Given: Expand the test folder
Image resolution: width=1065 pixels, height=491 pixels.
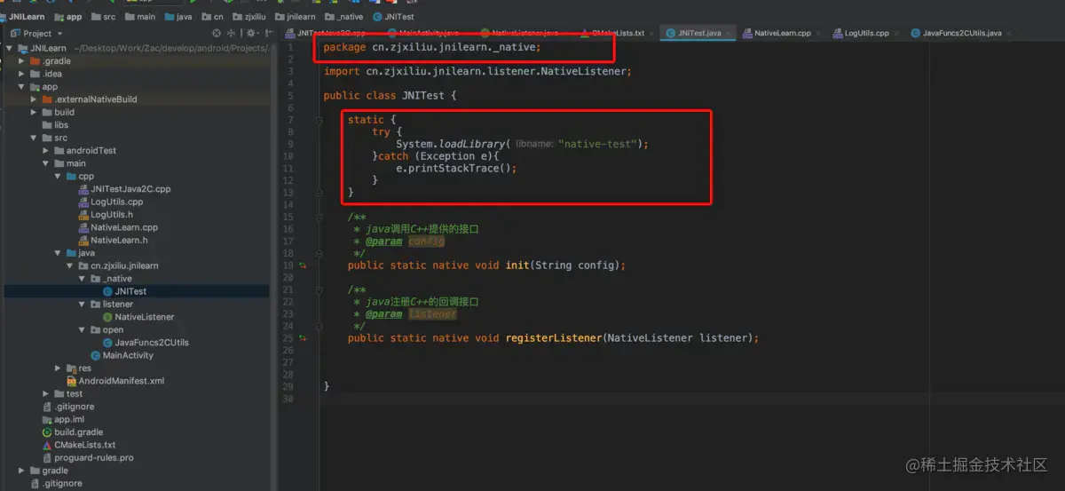Looking at the screenshot, I should 46,394.
